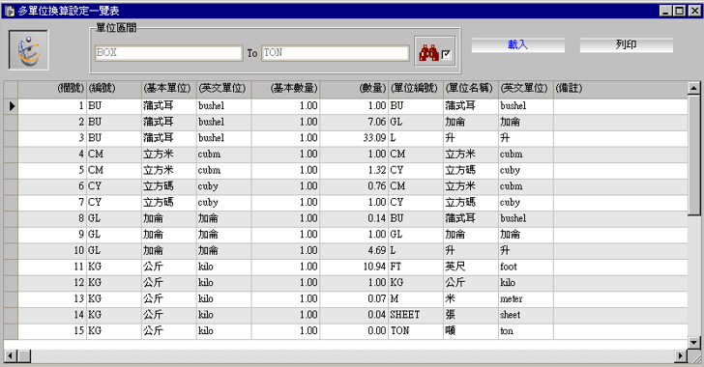
Task: Click the vertical scrollbar thumb
Action: click(x=693, y=155)
